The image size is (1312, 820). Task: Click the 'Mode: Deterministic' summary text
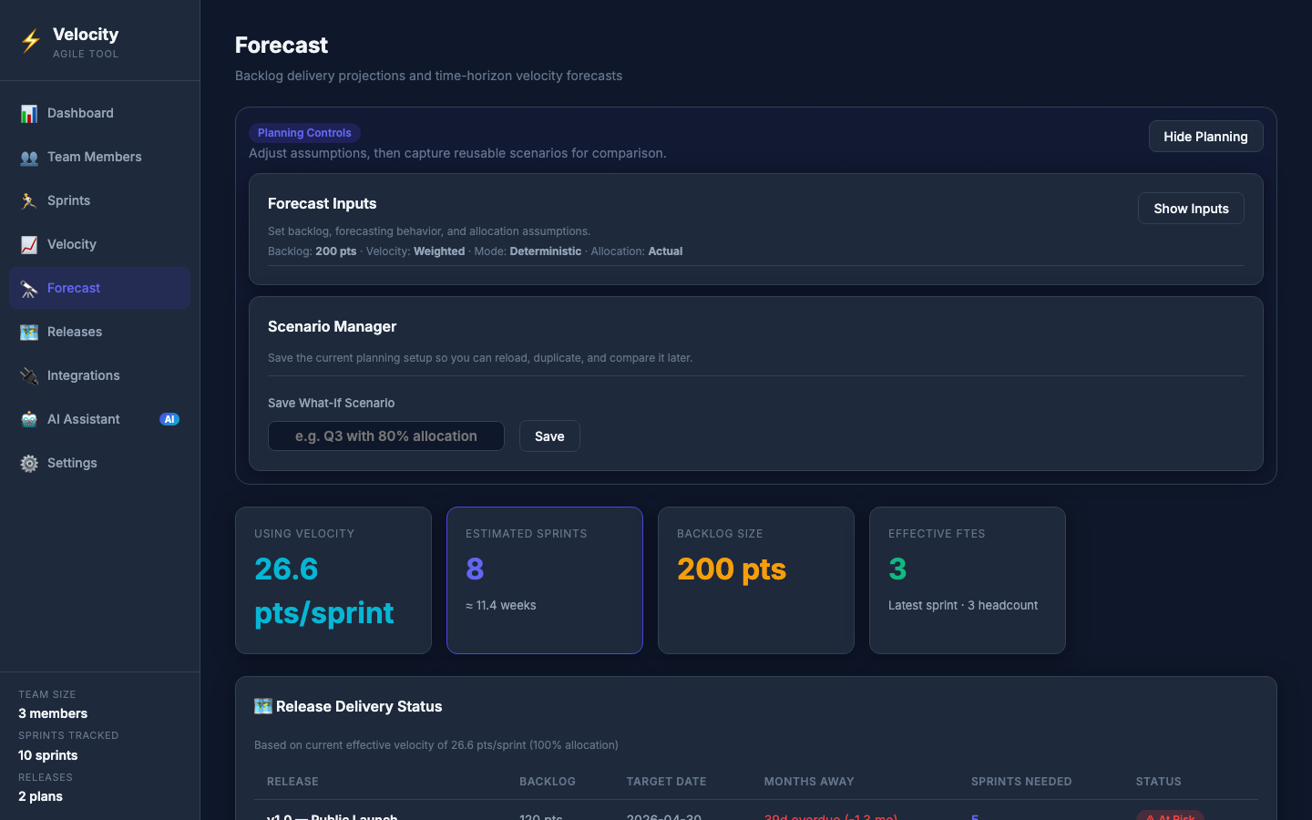[528, 251]
